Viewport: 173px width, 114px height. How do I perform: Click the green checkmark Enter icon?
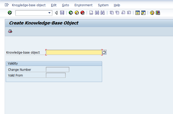point(10,13)
